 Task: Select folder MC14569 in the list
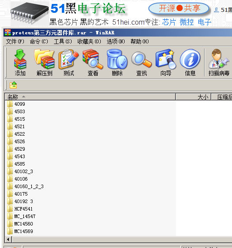pyautogui.click(x=20, y=231)
